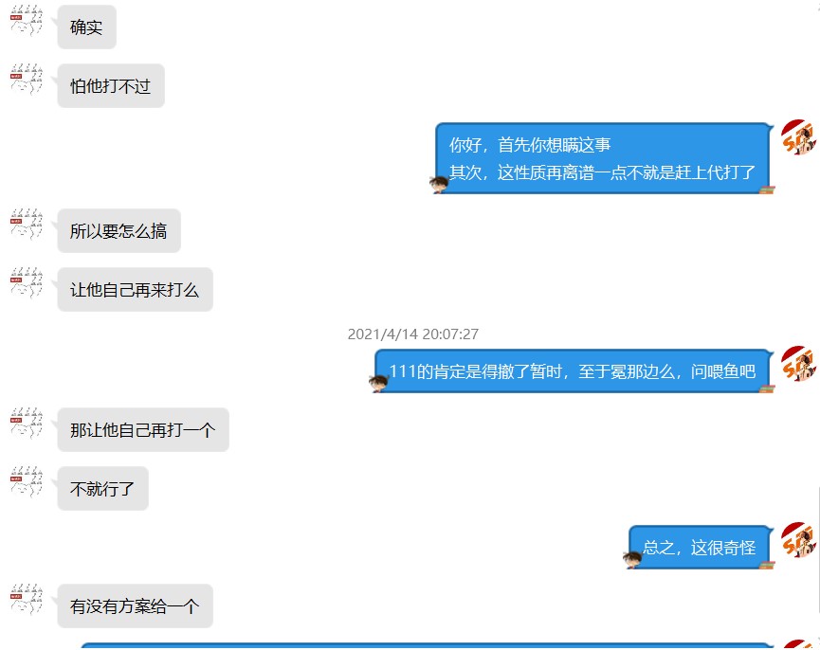Screen dimensions: 820x650
Task: Open avatar beside '那让他自己再打一个' message
Action: point(27,423)
